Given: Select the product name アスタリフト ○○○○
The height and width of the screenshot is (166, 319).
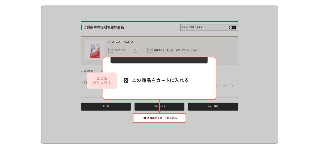Looking at the screenshot, I should (x=120, y=42).
